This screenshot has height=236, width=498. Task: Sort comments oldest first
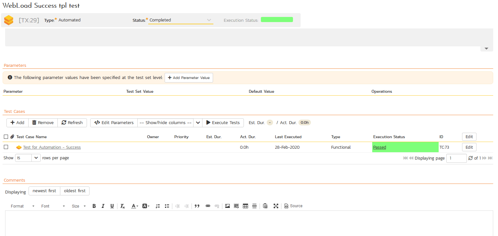pos(75,191)
